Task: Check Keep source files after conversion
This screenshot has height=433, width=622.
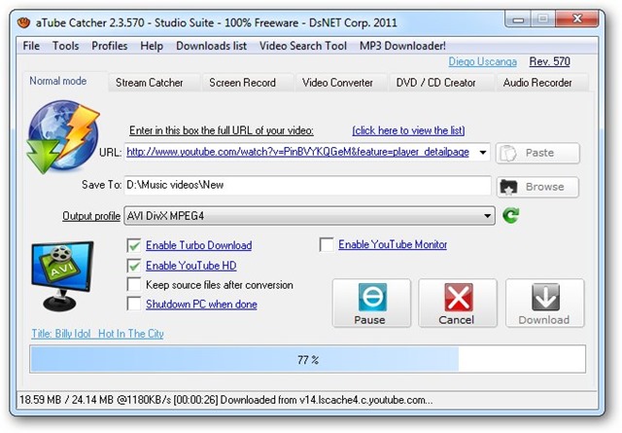Action: click(x=134, y=285)
